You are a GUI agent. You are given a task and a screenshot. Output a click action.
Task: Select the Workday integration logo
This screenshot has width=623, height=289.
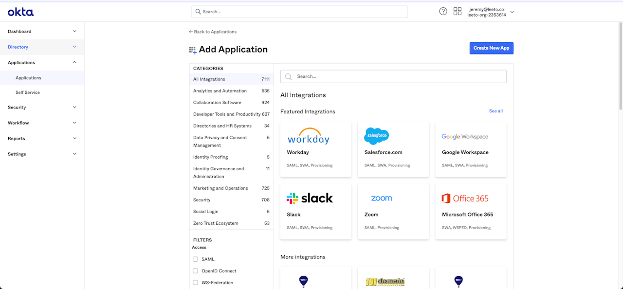[308, 136]
